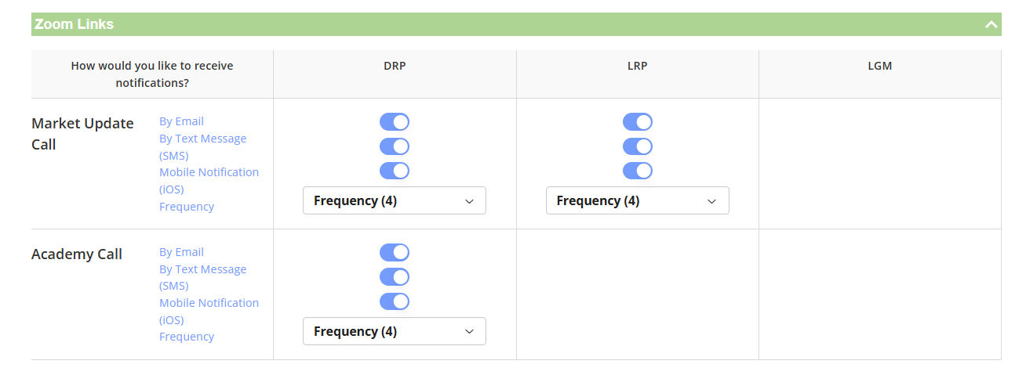Click the Zoom Links section header
The width and height of the screenshot is (1026, 375).
[75, 24]
